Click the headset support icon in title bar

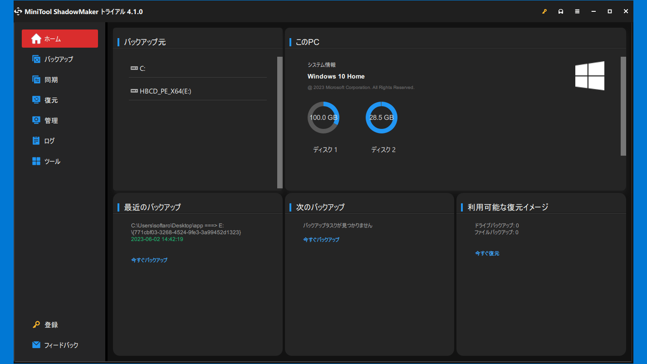pos(561,11)
